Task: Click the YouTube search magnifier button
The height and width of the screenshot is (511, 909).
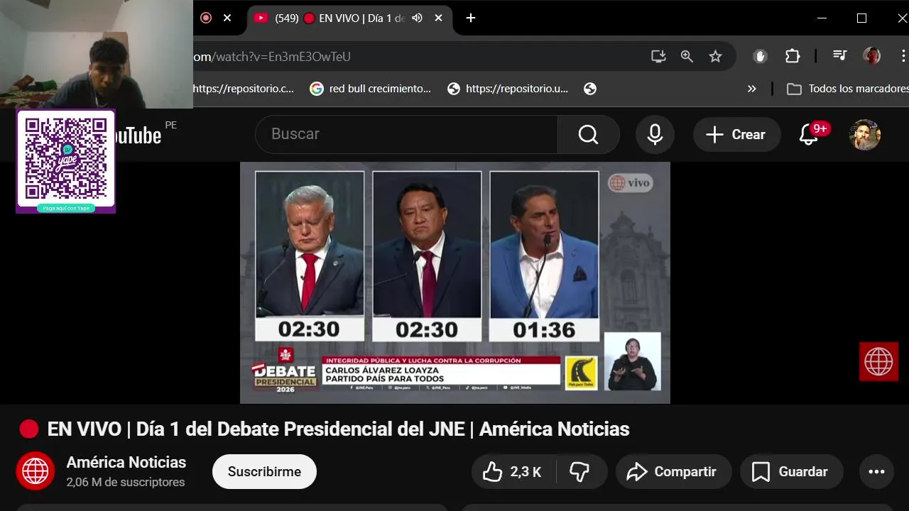Action: [x=588, y=134]
